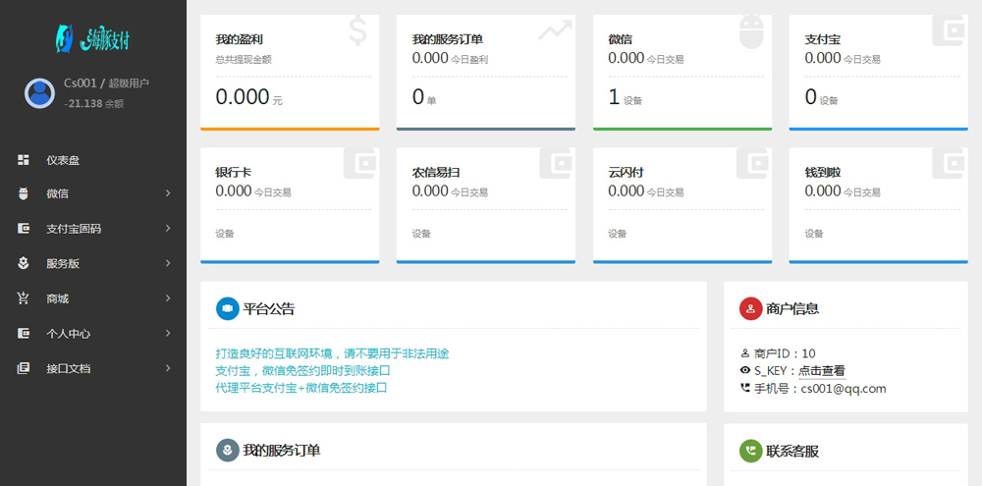Screen dimensions: 982x486
Task: Open the announcement link 代理平台支付宝+微信免签约接口
Action: (x=300, y=388)
